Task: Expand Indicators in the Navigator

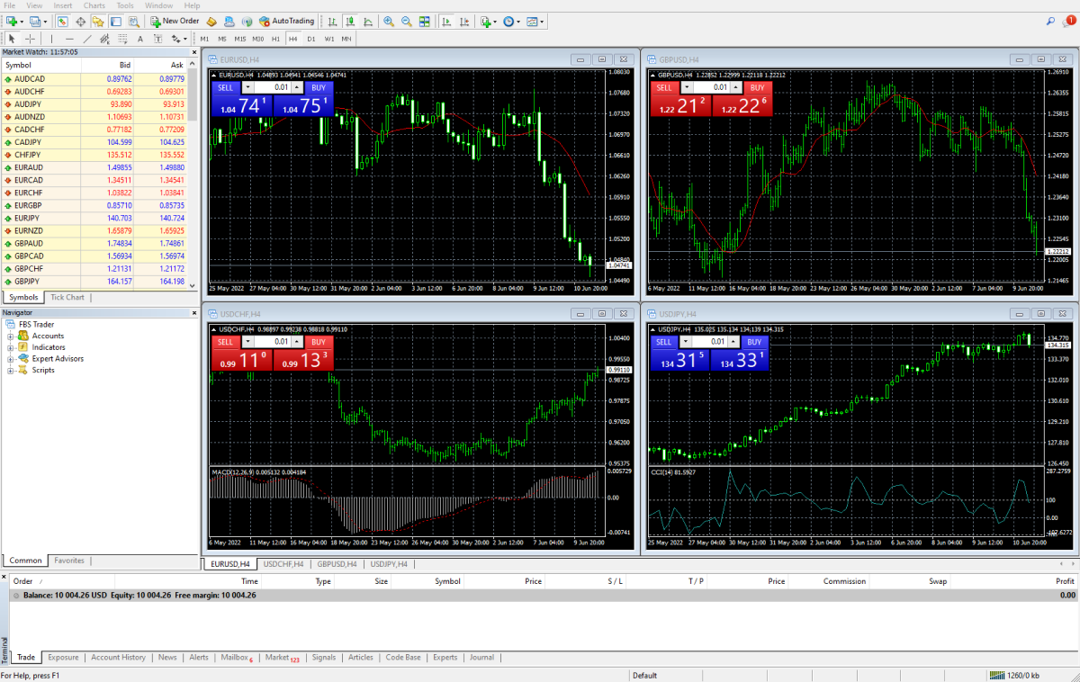Action: tap(9, 346)
